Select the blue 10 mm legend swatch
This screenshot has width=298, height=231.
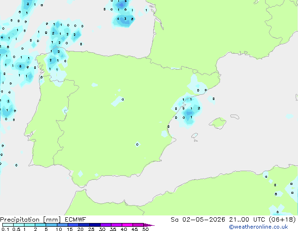pyautogui.click(x=62, y=225)
